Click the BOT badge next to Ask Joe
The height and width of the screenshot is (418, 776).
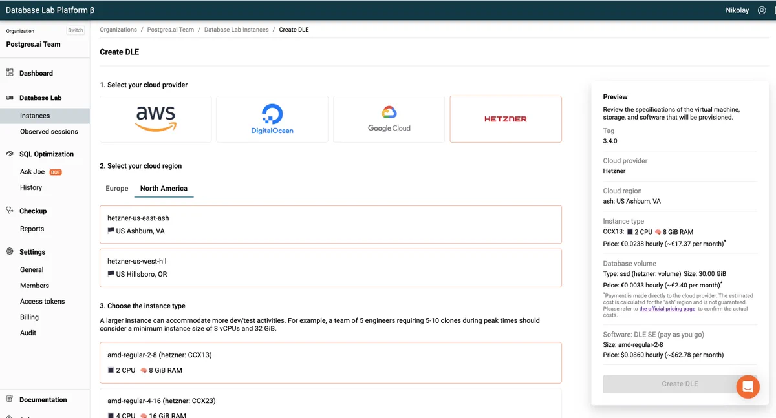pyautogui.click(x=56, y=172)
